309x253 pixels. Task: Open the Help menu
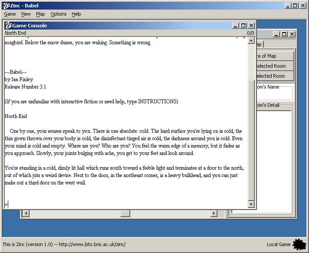tap(76, 14)
